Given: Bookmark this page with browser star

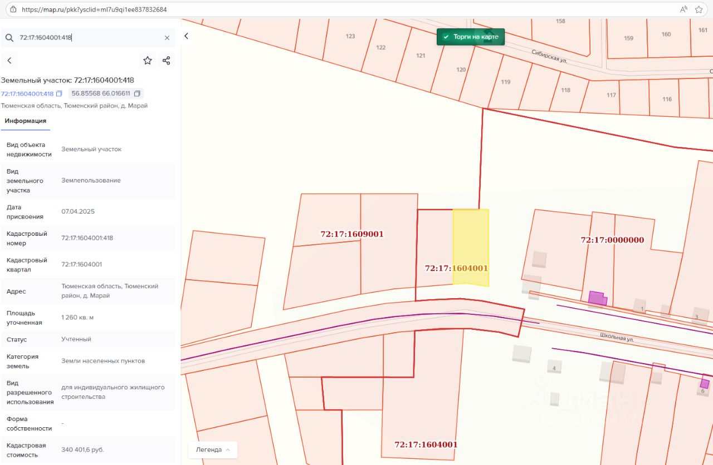Looking at the screenshot, I should pyautogui.click(x=699, y=9).
